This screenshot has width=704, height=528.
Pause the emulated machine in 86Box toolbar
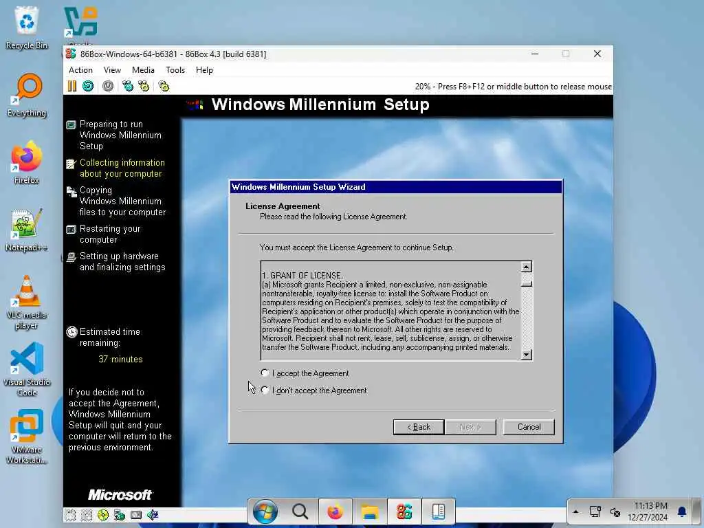(x=71, y=86)
